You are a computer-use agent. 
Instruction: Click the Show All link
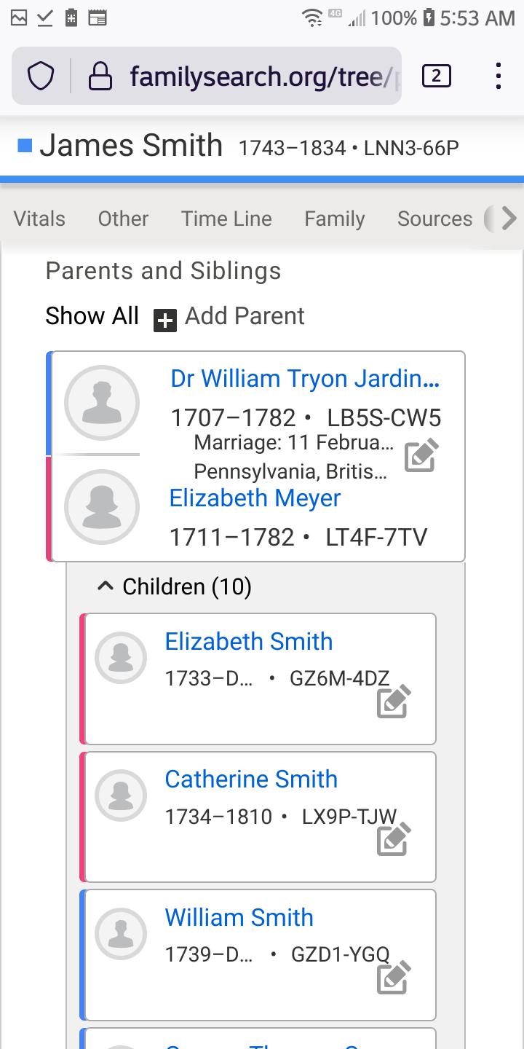coord(92,316)
